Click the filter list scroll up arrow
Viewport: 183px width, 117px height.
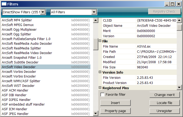pos(96,20)
